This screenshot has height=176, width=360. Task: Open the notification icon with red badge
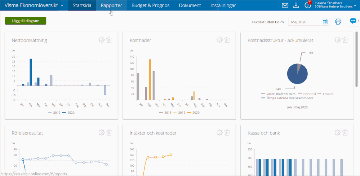(x=308, y=5)
